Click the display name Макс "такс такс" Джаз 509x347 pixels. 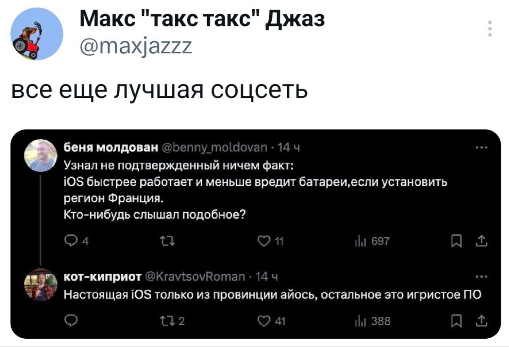click(202, 19)
